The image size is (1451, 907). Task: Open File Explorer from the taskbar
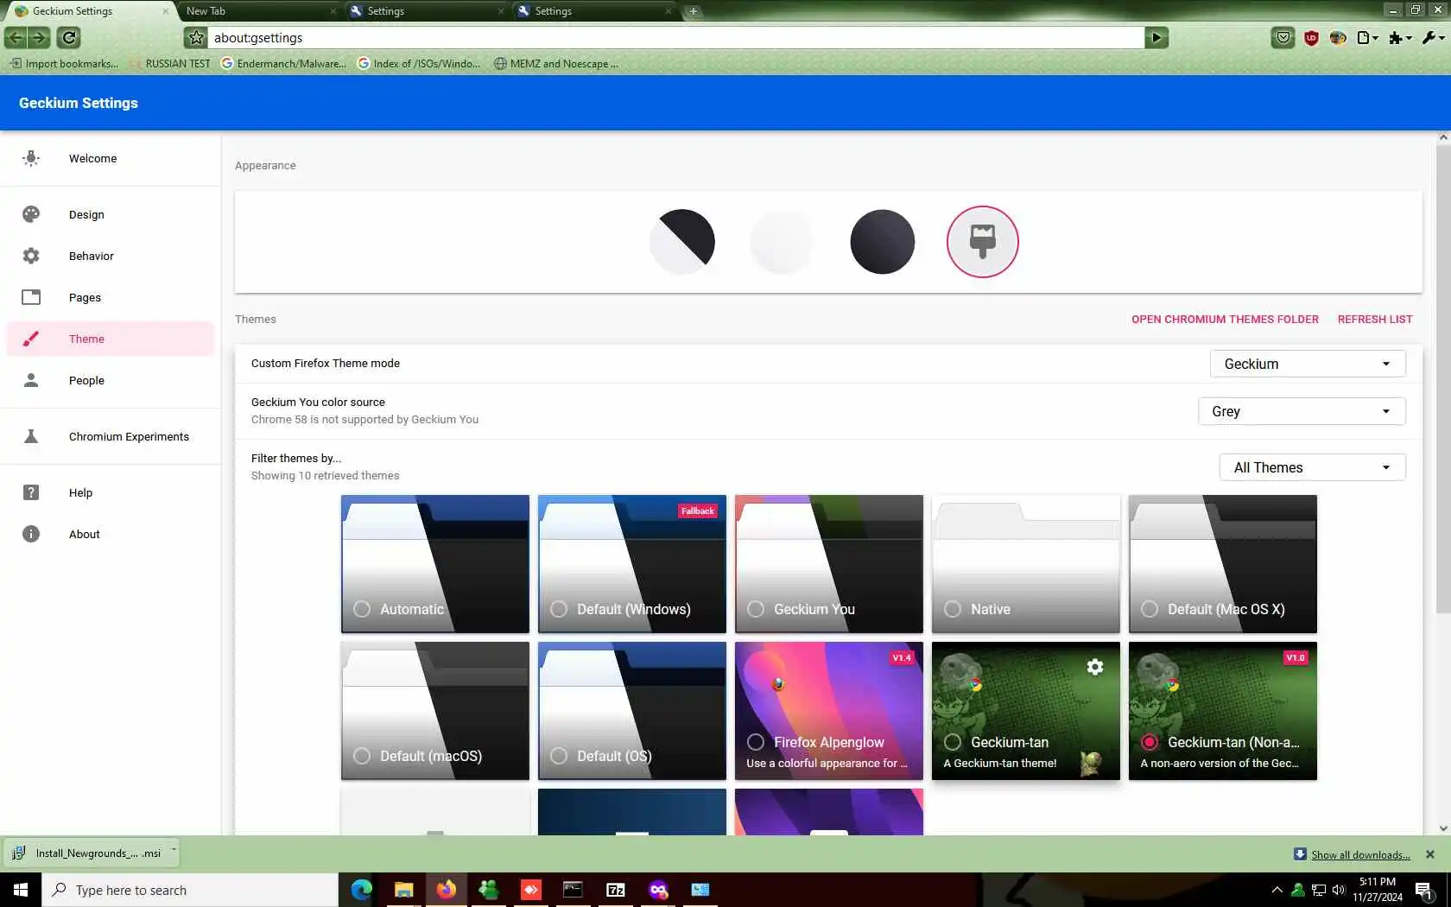[403, 890]
